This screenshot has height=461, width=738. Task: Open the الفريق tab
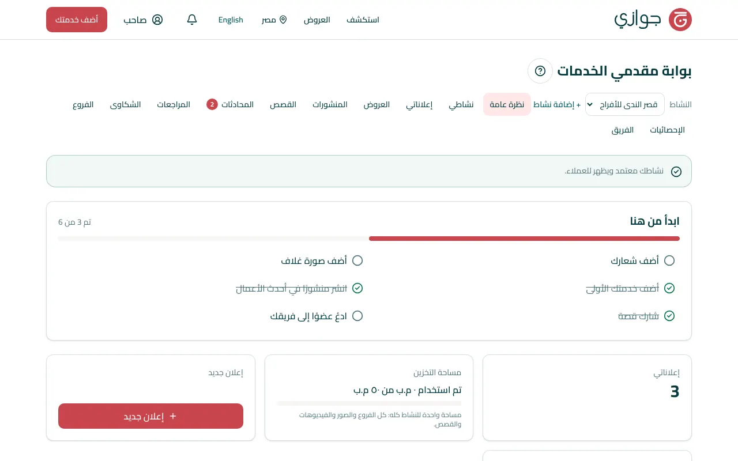click(623, 130)
